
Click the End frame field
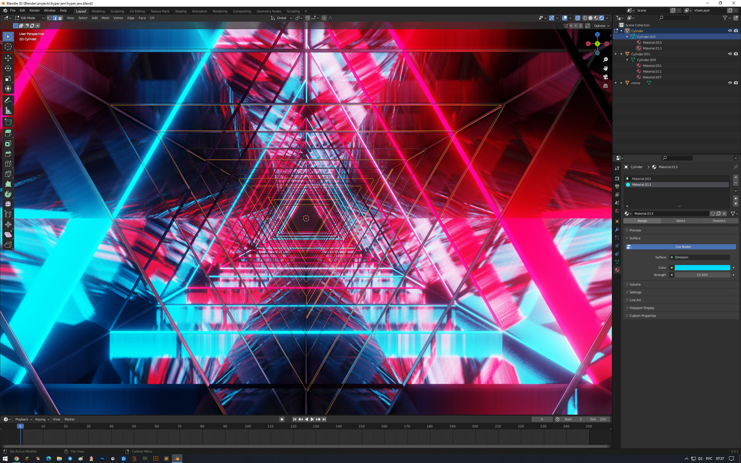tap(599, 419)
